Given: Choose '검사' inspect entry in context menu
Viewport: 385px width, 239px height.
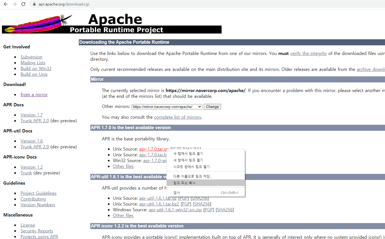Looking at the screenshot, I should [x=206, y=193].
